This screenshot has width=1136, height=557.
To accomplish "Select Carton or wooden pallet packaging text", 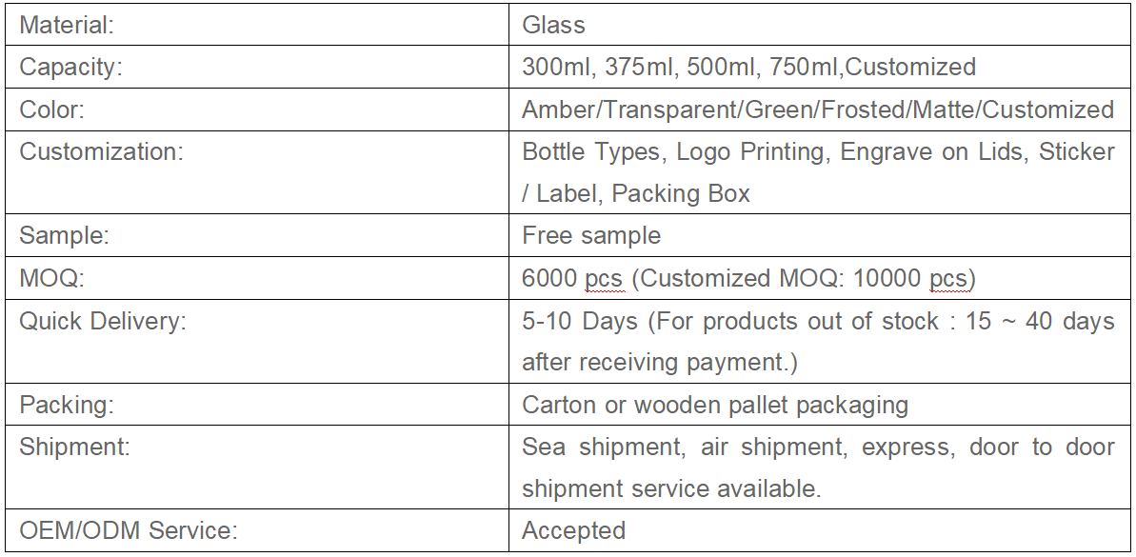I will (x=715, y=404).
